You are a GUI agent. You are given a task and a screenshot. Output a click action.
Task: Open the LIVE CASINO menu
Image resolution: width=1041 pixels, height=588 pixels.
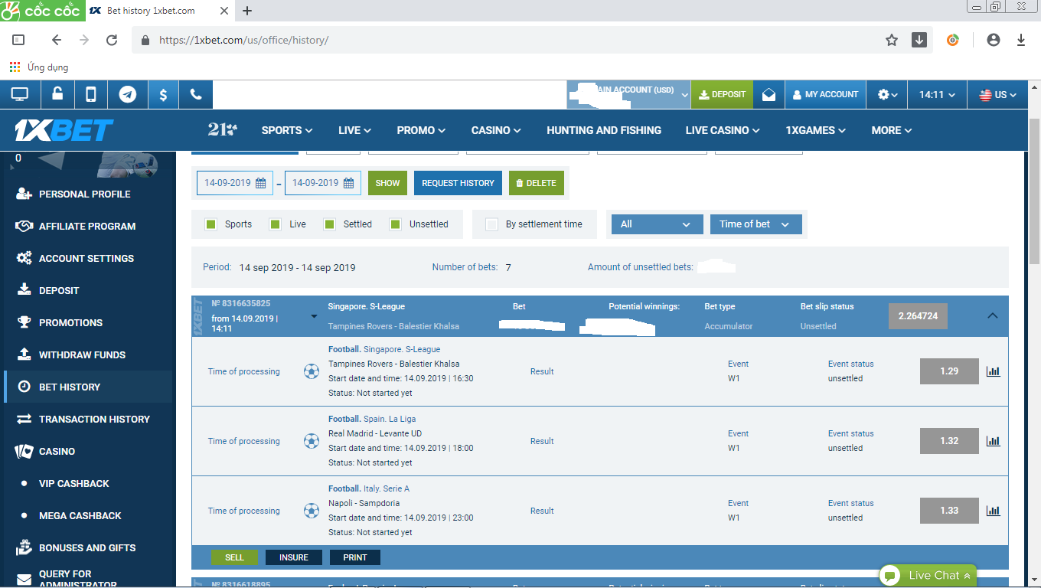pos(723,130)
